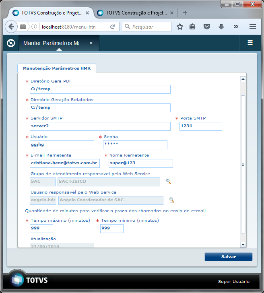Screen dimensions: 264x293
Task: Click the Usuário input field
Action: point(62,145)
